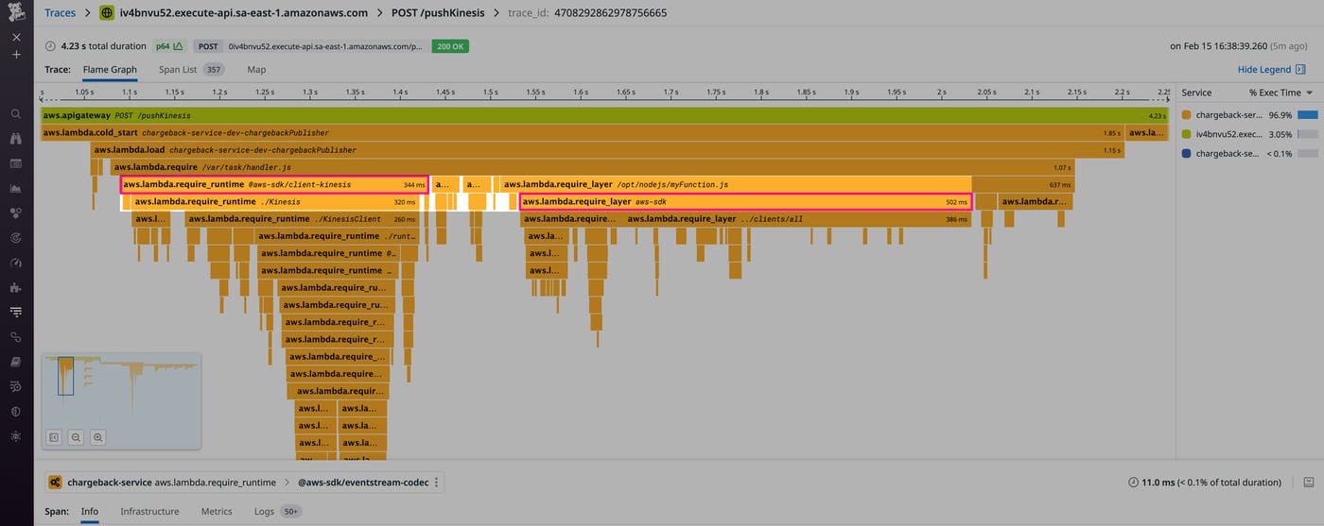Go back to Traces via breadcrumb link
Viewport: 1324px width, 526px height.
[x=60, y=13]
